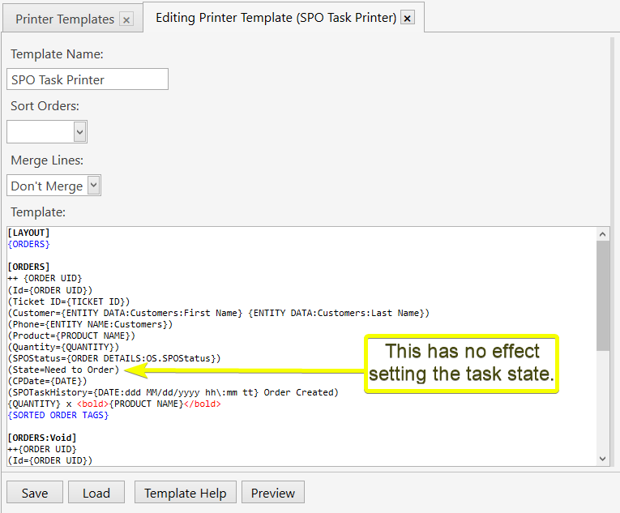Click the '++ {ORDER UID}' line
The height and width of the screenshot is (513, 620).
tap(45, 278)
